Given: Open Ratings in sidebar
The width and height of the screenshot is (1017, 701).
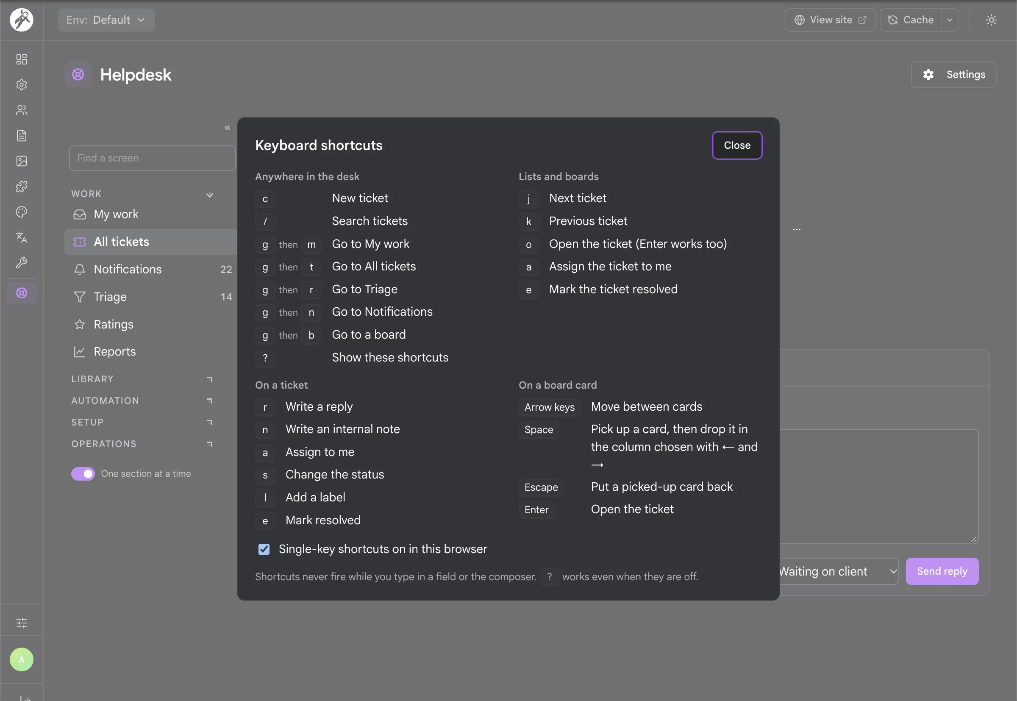Looking at the screenshot, I should coord(150,325).
